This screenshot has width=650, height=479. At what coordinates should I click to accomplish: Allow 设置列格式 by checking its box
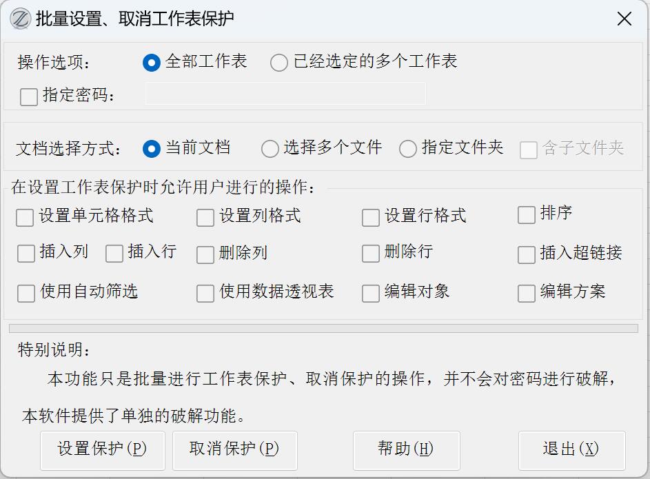(205, 218)
